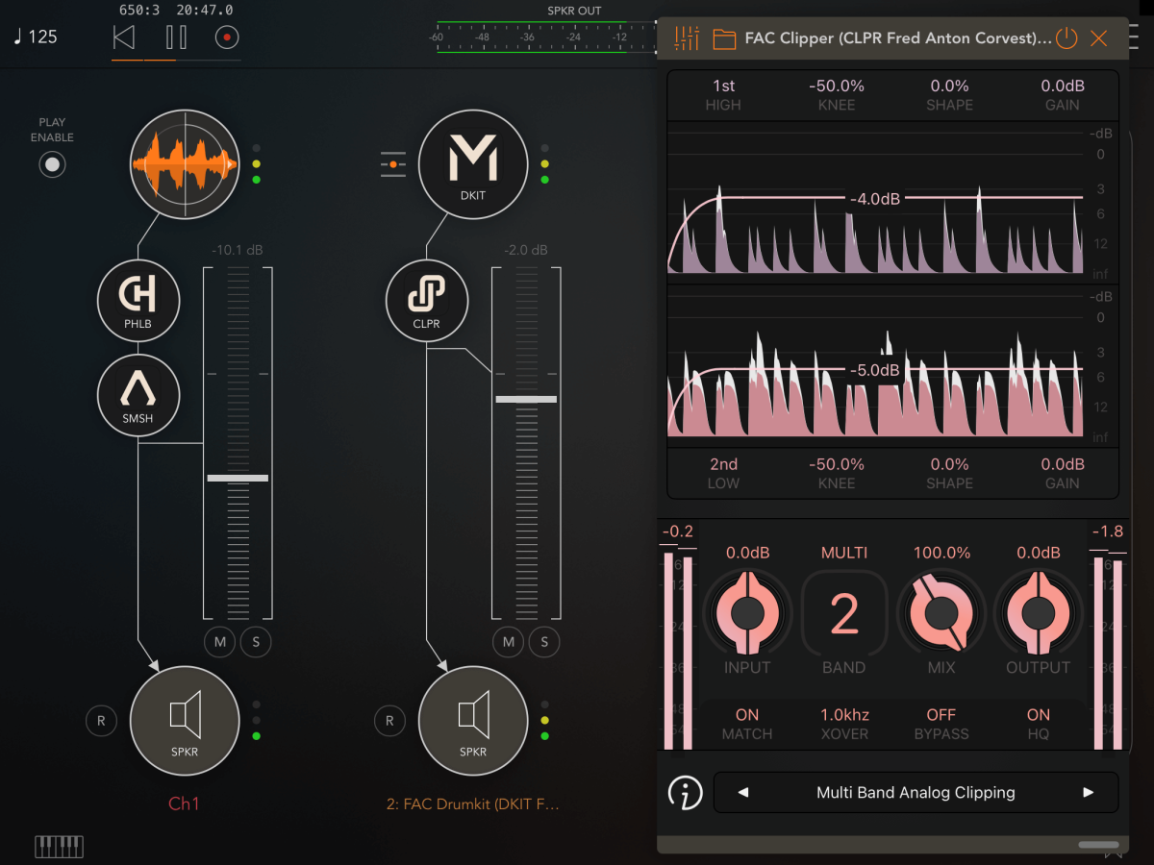The height and width of the screenshot is (865, 1154).
Task: Go to the previous preset
Action: coord(742,793)
